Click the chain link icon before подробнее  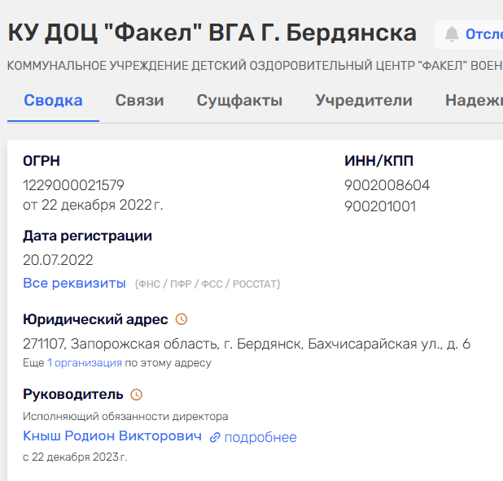click(215, 437)
